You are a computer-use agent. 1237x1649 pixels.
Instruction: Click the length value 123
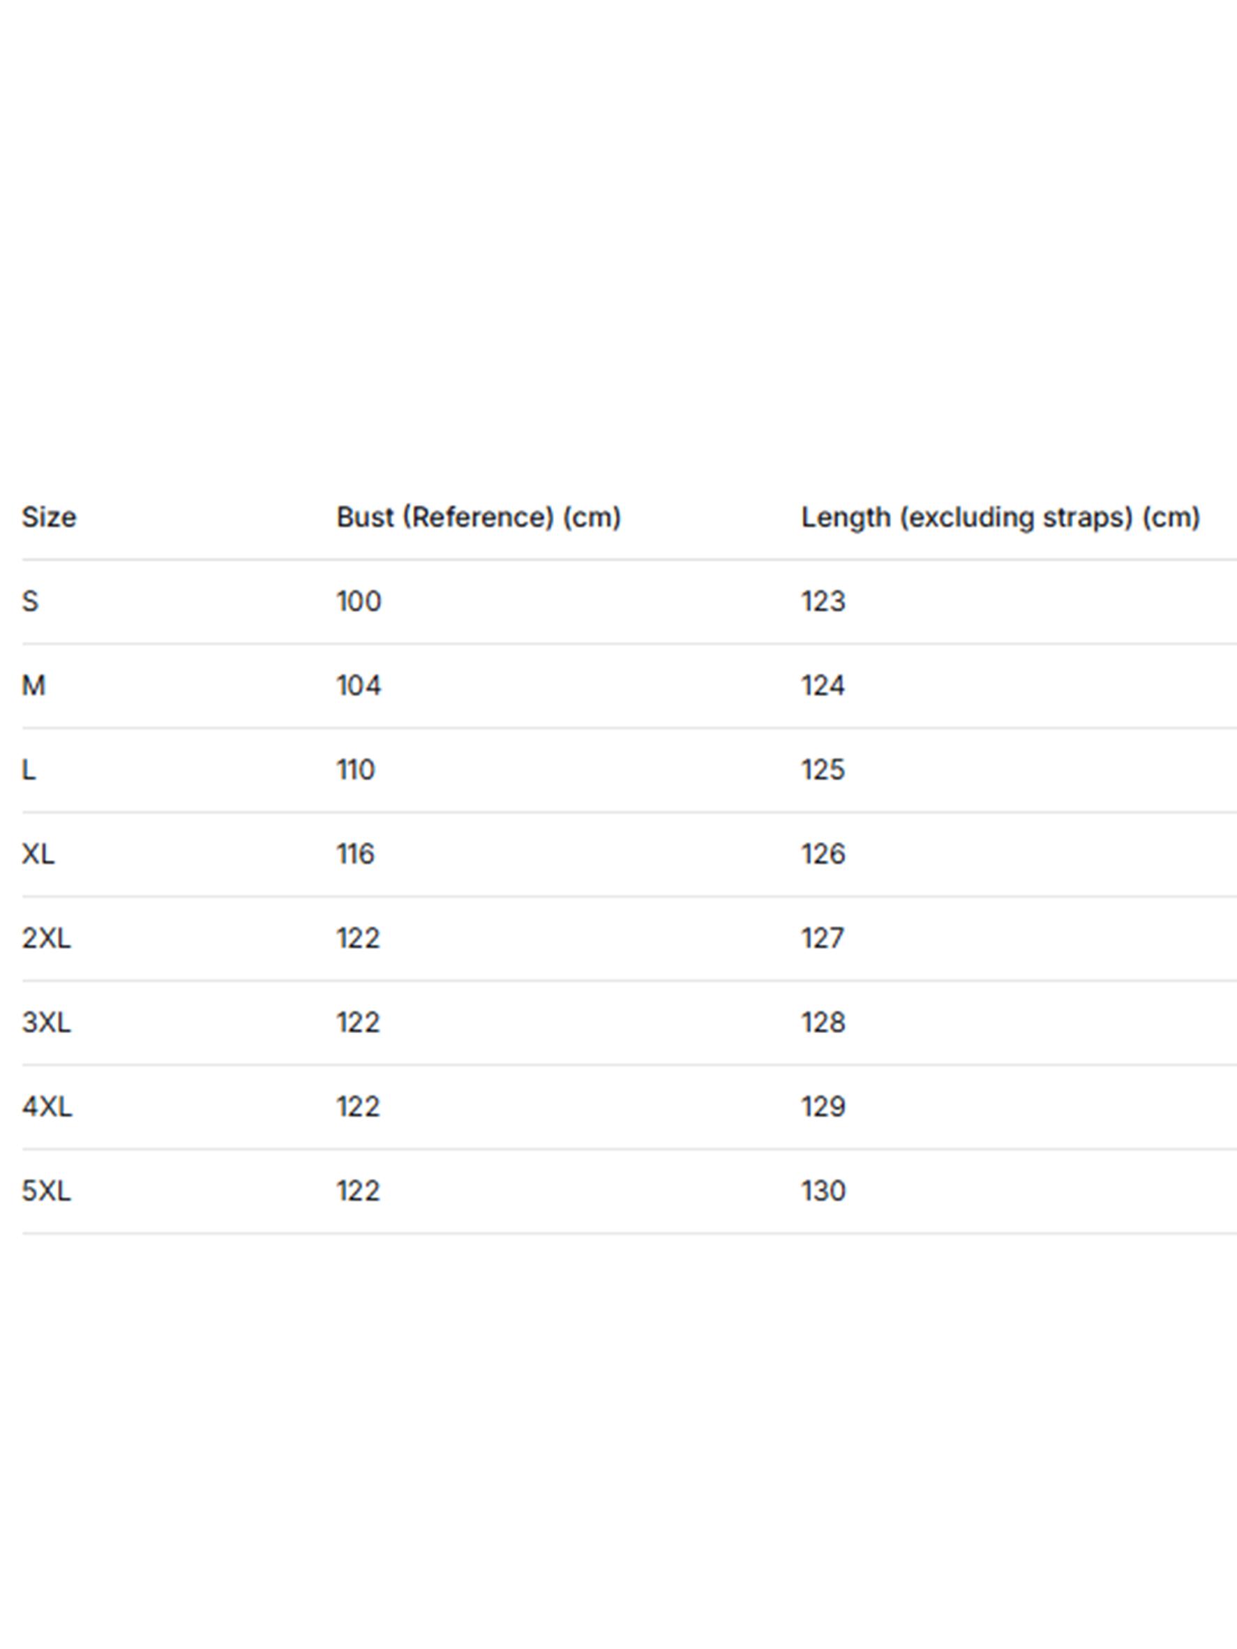point(823,601)
